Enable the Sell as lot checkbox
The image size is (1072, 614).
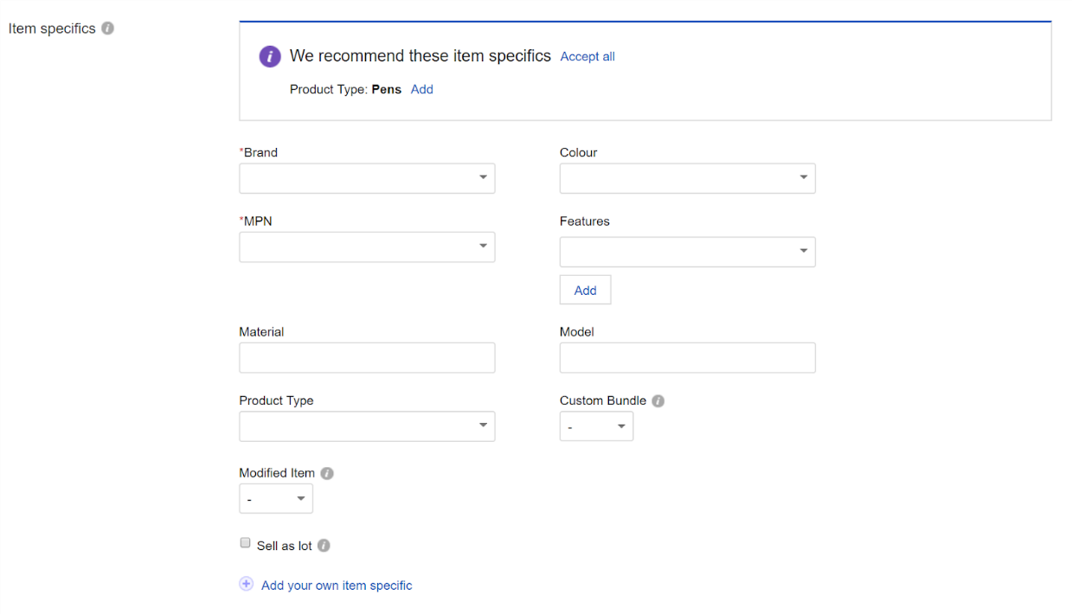[x=245, y=544]
